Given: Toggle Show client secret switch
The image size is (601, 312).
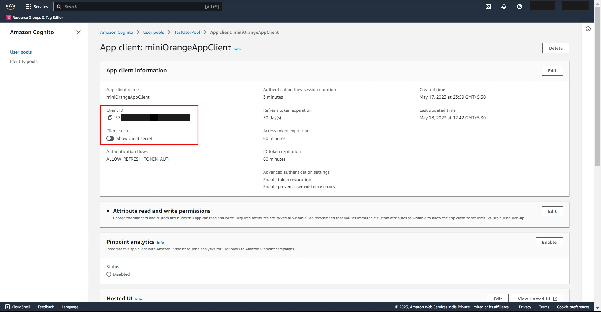Looking at the screenshot, I should click(110, 138).
